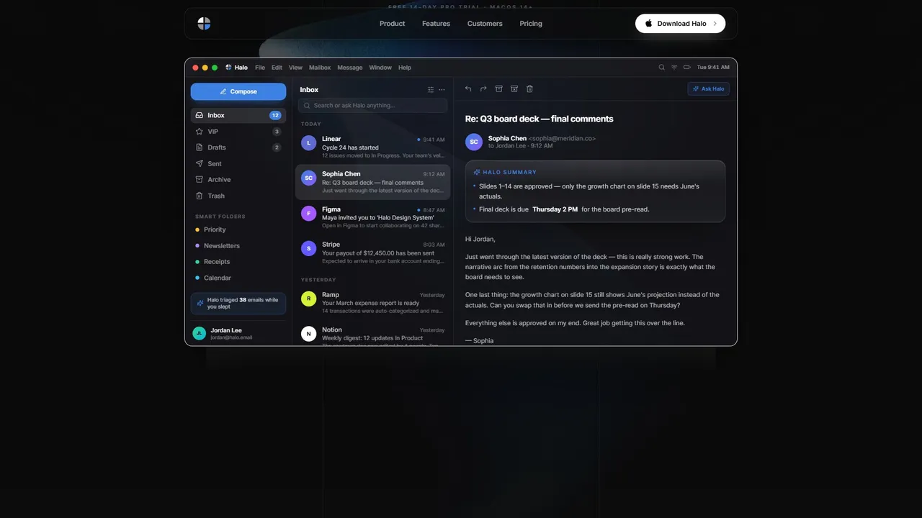The height and width of the screenshot is (518, 922).
Task: Click the trash icon in message toolbar
Action: click(529, 88)
